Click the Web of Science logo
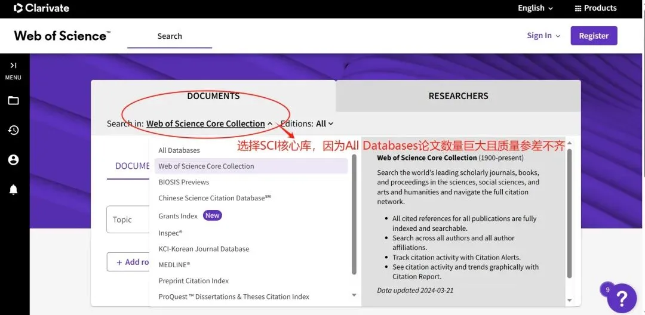The image size is (645, 315). tap(62, 36)
